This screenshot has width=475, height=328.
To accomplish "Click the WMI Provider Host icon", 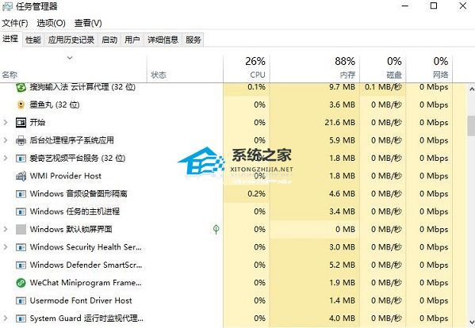I will (x=21, y=176).
